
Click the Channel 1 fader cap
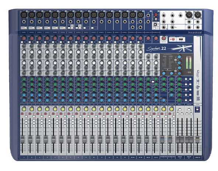coord(22,140)
